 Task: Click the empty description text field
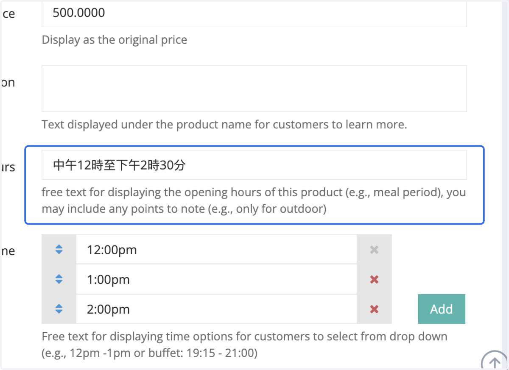point(254,89)
